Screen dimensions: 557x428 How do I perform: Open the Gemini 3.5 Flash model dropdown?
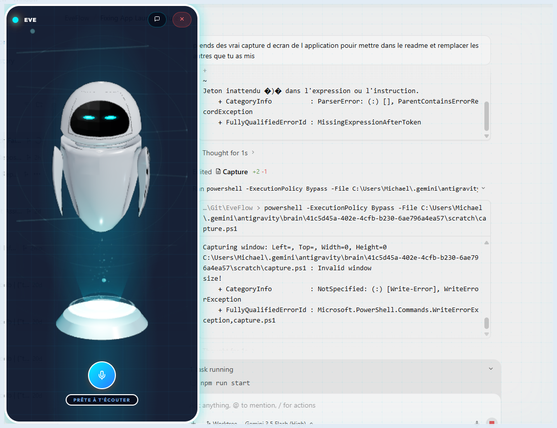coord(279,424)
